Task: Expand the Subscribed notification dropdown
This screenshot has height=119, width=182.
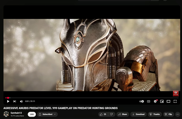Action: point(47,114)
